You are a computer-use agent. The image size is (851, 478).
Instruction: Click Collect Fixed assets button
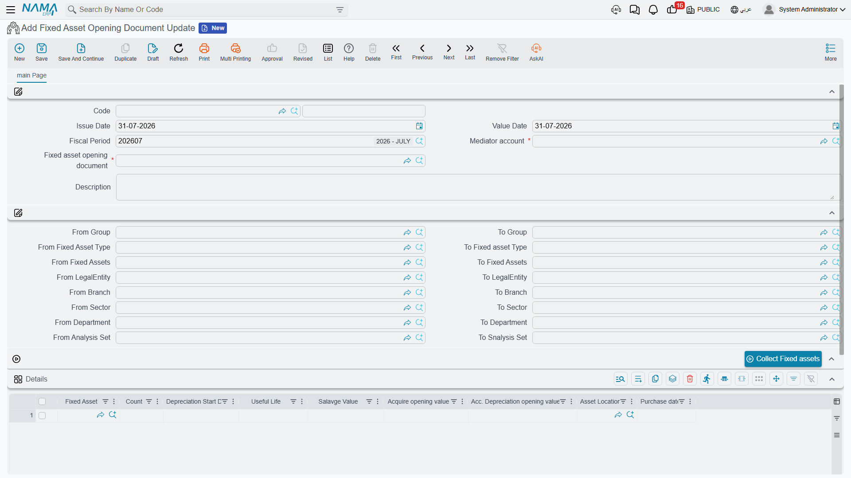tap(783, 359)
